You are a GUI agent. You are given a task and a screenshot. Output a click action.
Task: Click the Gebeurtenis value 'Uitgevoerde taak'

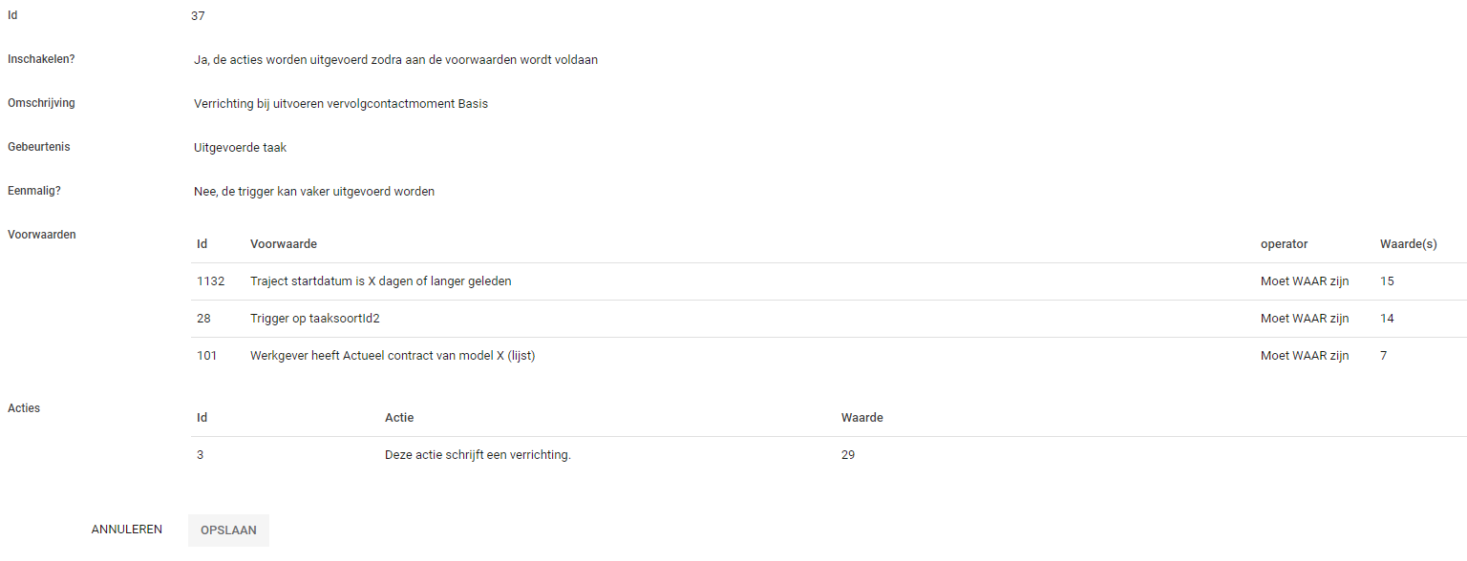click(240, 148)
